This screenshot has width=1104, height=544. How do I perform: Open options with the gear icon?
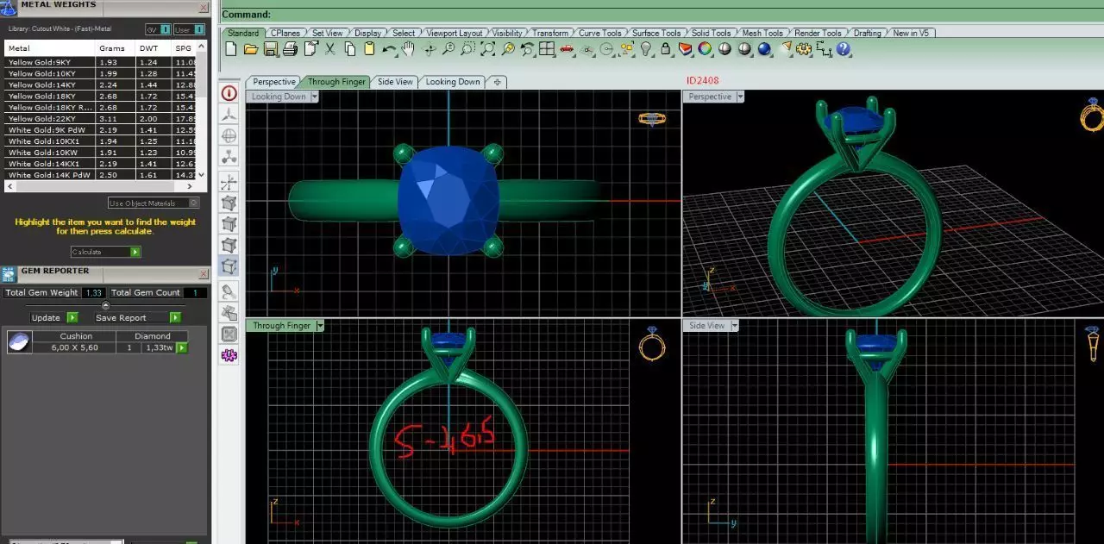[x=804, y=49]
